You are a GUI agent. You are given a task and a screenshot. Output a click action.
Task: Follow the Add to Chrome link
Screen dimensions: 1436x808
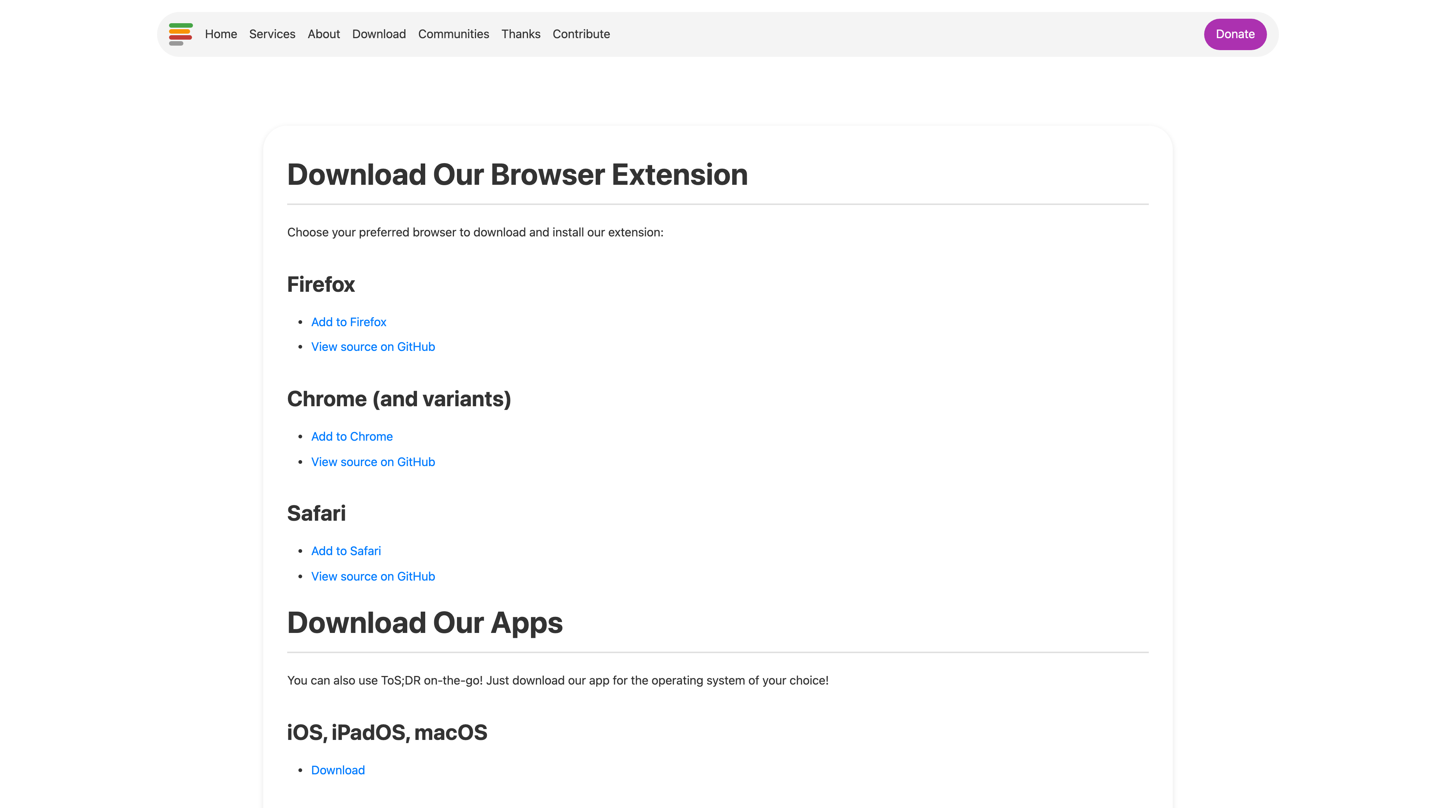coord(352,437)
